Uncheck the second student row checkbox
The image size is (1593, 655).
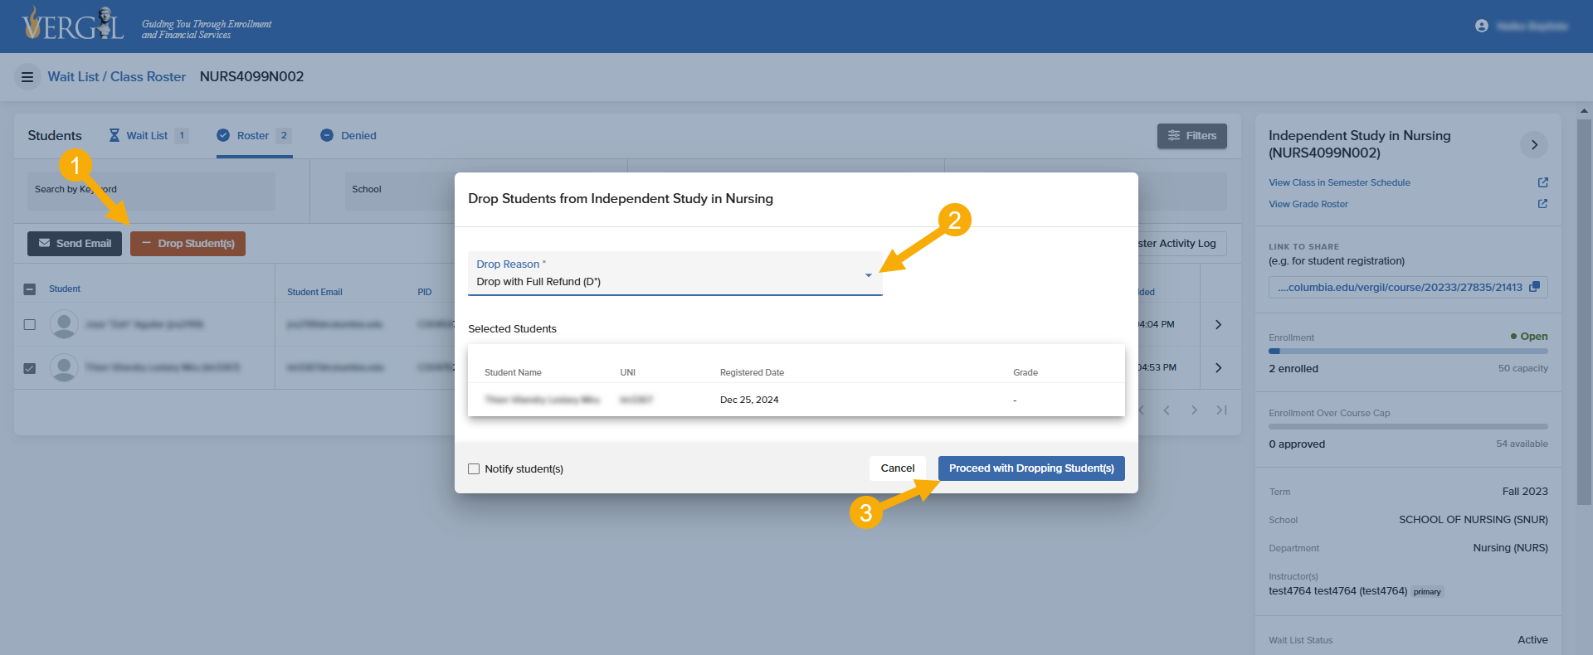click(30, 368)
